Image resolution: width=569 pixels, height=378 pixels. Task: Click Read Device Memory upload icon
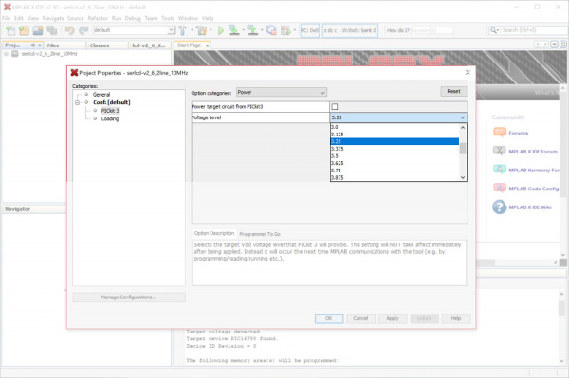252,30
